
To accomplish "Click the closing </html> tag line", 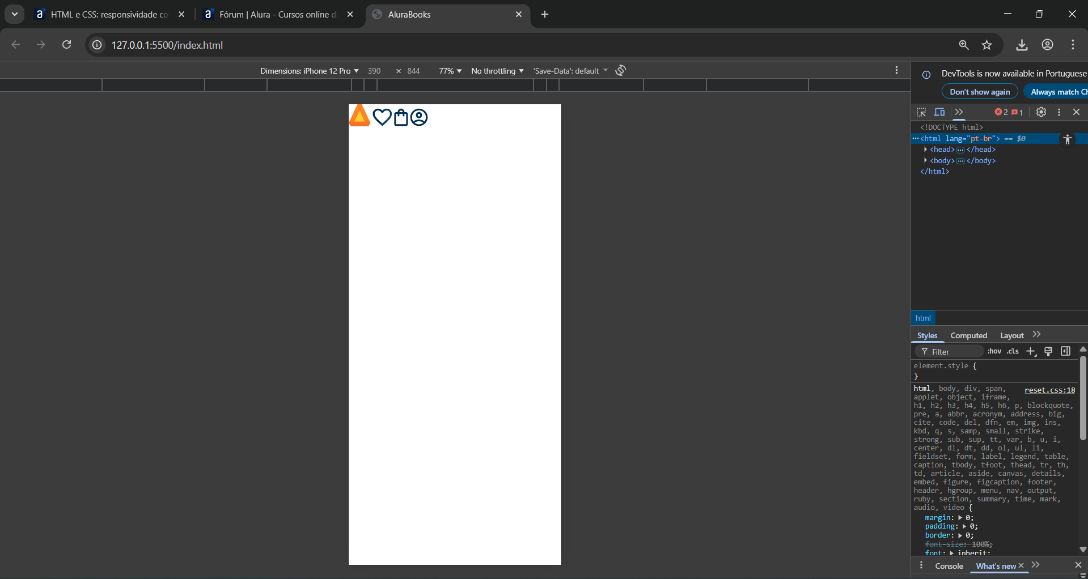I will [x=934, y=172].
